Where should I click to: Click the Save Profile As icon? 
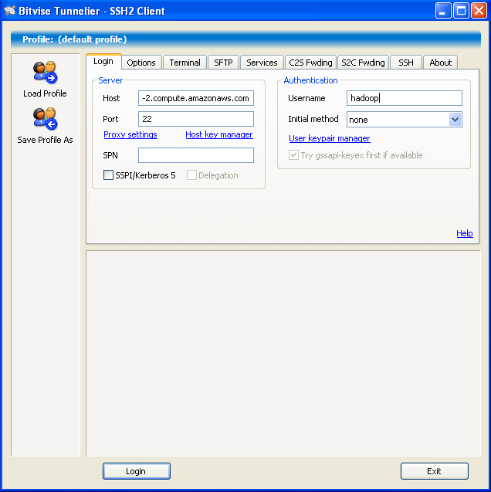point(45,119)
